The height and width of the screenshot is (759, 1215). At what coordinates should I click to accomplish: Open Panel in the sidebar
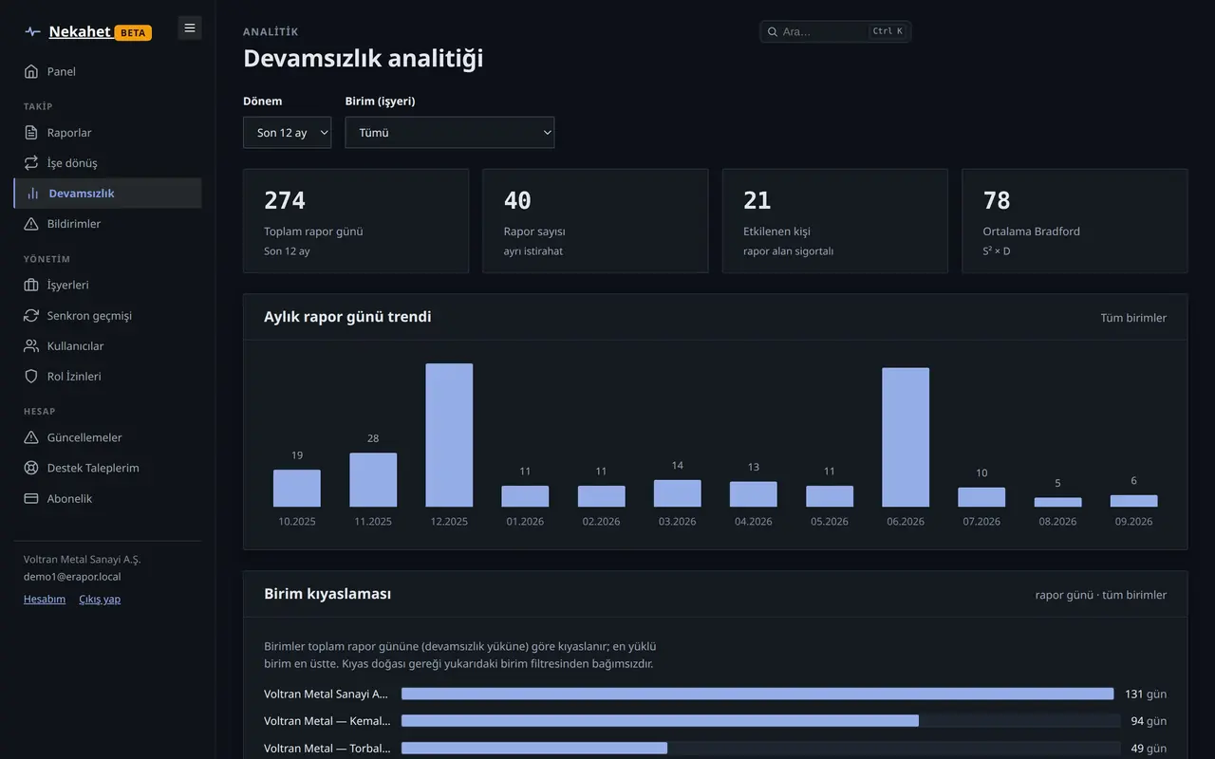(107, 71)
